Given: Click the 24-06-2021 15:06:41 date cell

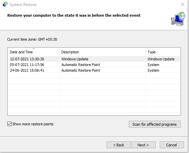Looking at the screenshot, I should point(27,70).
